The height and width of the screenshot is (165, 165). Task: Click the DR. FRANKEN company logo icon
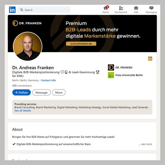pyautogui.click(x=111, y=67)
